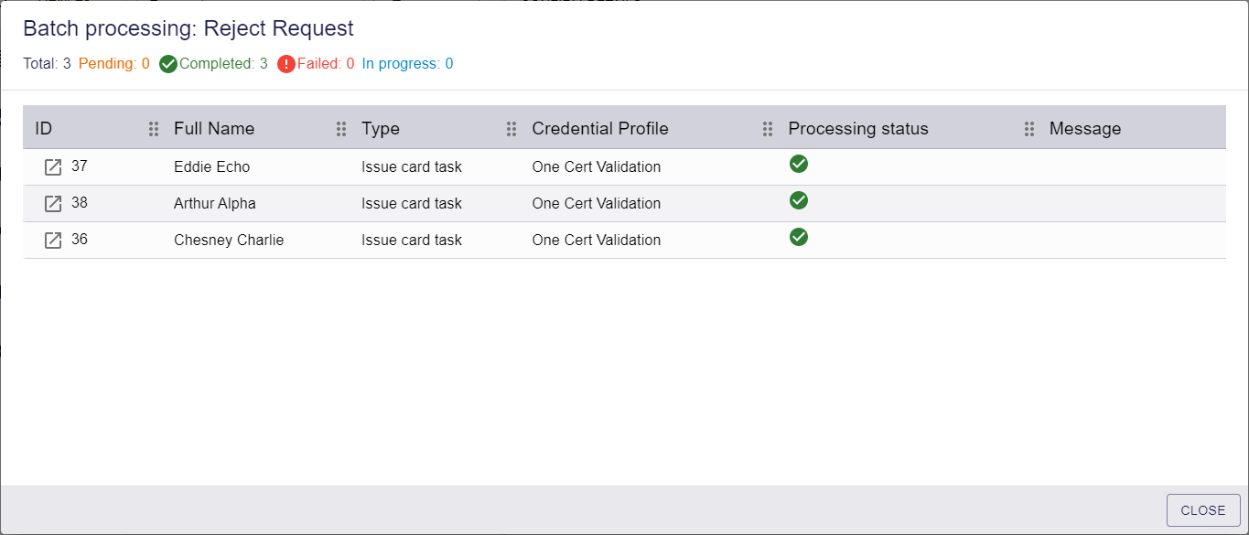Grab the column handle after Full Name header
Screen dimensions: 1249x535
point(341,129)
